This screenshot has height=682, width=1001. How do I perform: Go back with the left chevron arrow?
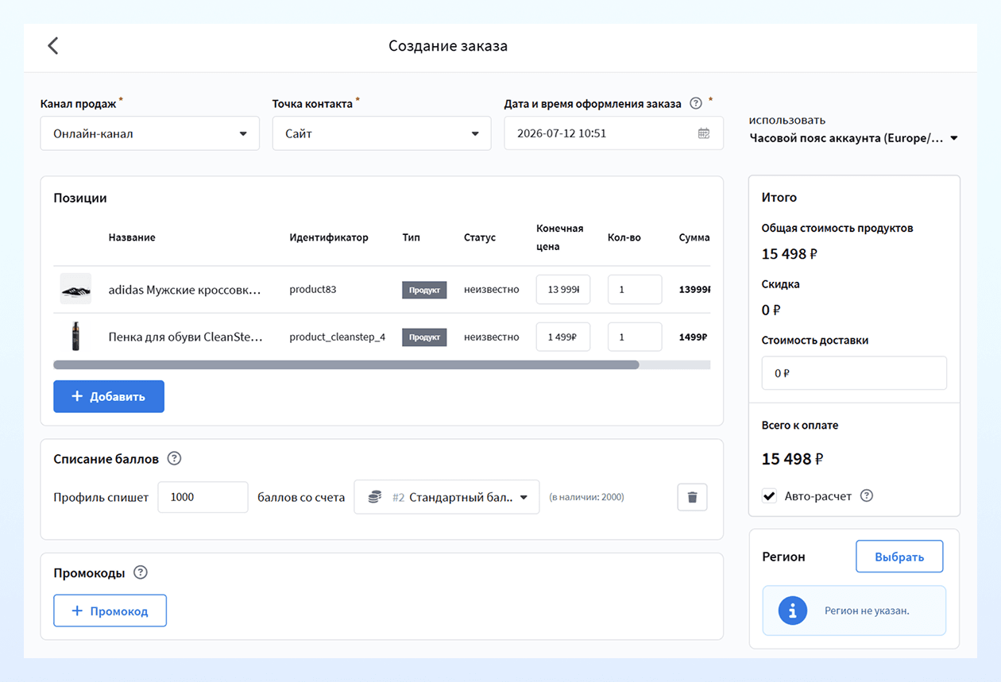[53, 46]
